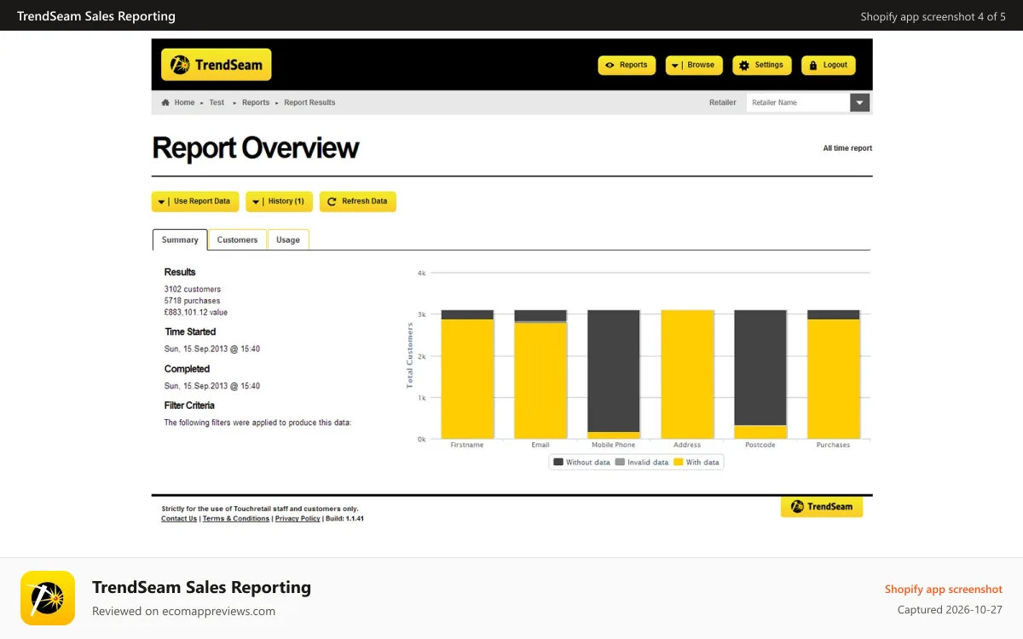Screen dimensions: 1023x639
Task: Click the yellow Address bar in the chart
Action: point(687,375)
